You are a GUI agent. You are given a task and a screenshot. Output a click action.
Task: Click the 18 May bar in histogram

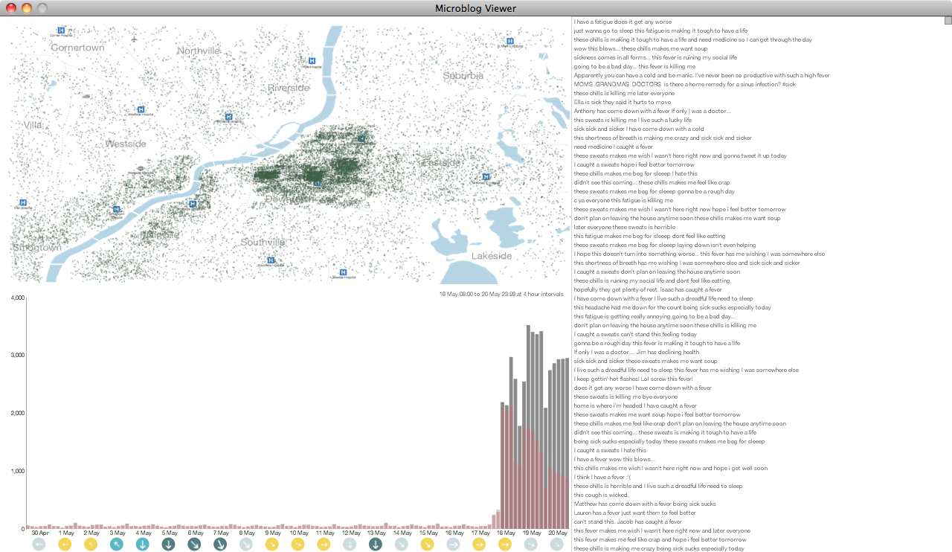[x=503, y=466]
